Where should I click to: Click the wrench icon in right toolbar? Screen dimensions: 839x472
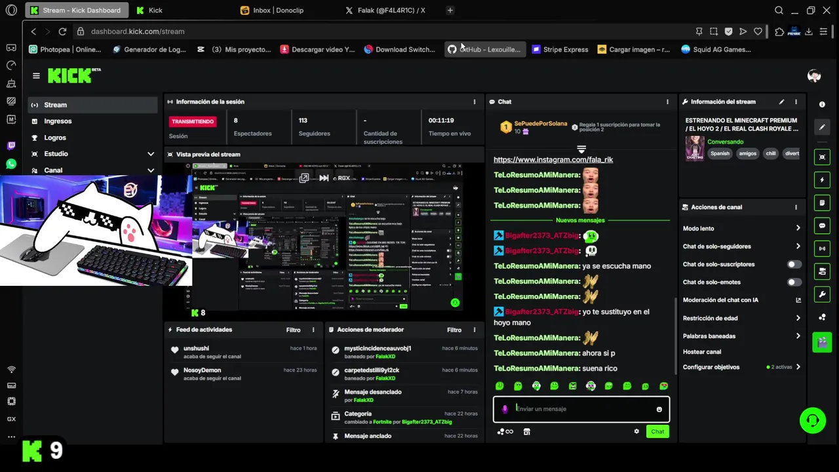tap(822, 294)
